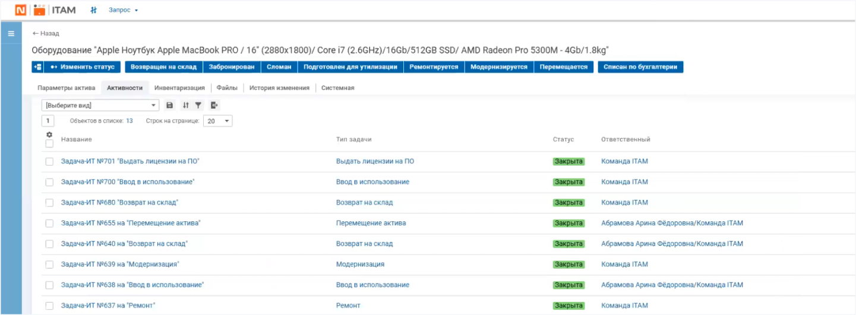856x315 pixels.
Task: Open the hamburger sidebar menu
Action: coord(11,34)
